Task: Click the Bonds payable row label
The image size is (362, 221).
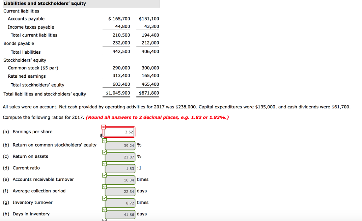Action: coord(19,43)
